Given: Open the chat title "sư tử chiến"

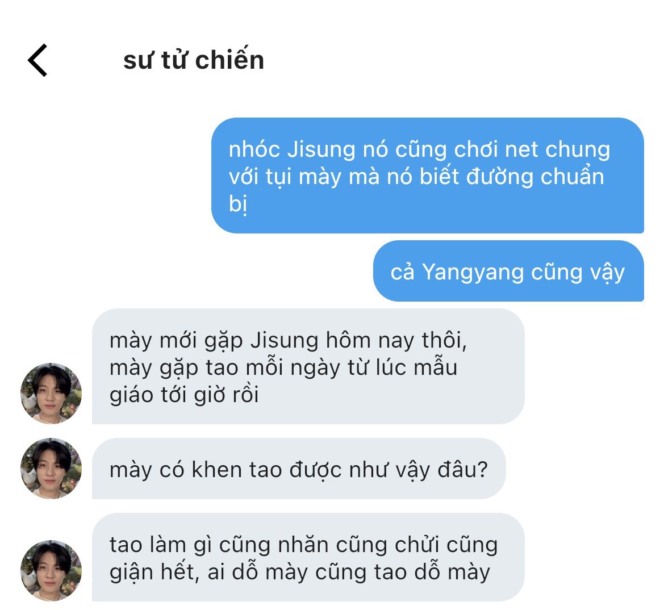Looking at the screenshot, I should coord(194,60).
